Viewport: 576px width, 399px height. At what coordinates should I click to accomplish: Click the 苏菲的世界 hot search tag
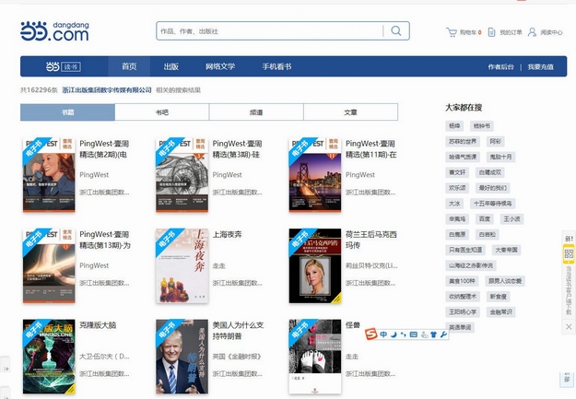coord(463,141)
